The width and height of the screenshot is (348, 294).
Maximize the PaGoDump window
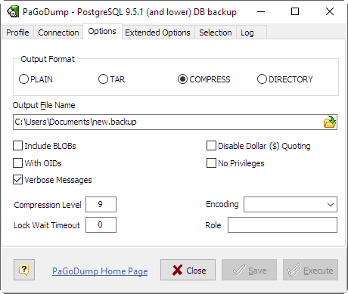(x=295, y=11)
